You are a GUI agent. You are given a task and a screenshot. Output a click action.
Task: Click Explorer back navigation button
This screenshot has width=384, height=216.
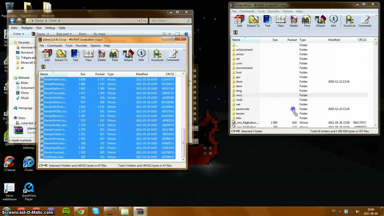[12, 21]
